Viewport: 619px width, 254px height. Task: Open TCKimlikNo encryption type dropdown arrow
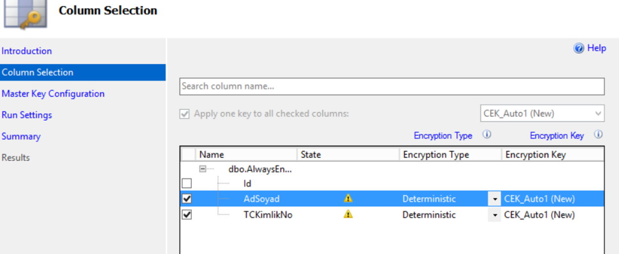coord(495,215)
